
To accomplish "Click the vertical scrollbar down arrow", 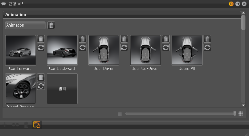I will point(243,105).
